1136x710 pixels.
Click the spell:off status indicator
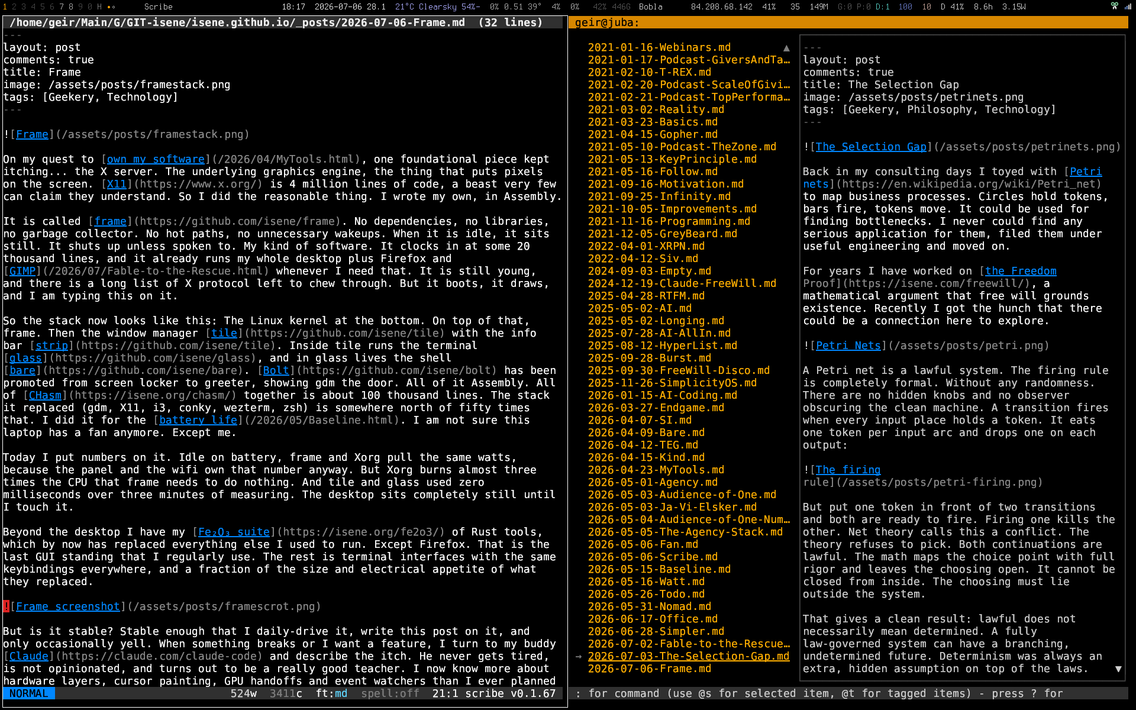[390, 693]
